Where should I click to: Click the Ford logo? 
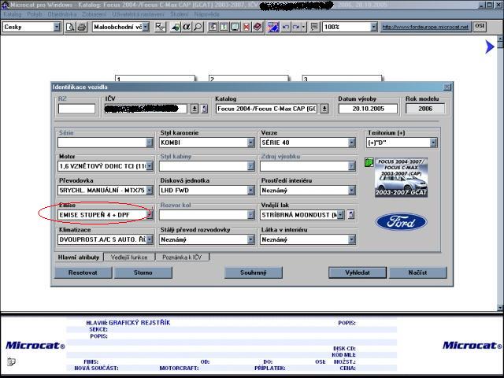coord(401,222)
